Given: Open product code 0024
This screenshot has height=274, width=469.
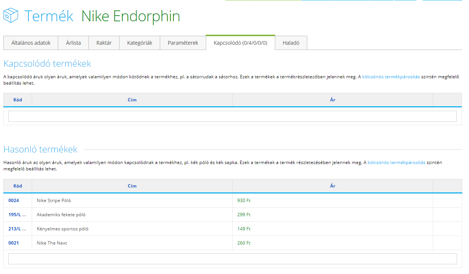Looking at the screenshot, I should (x=14, y=201).
